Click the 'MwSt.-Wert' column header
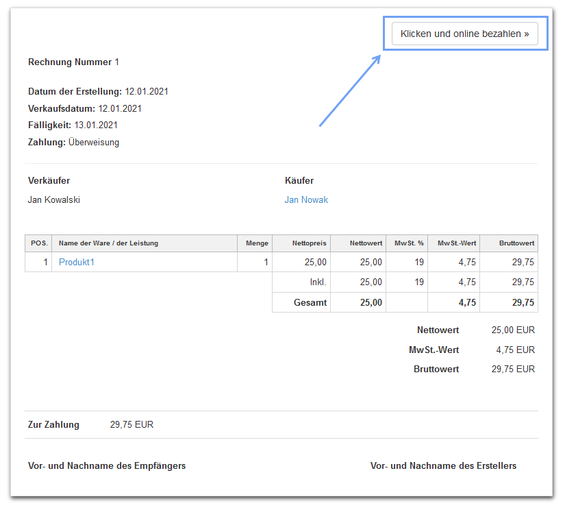 [x=456, y=243]
